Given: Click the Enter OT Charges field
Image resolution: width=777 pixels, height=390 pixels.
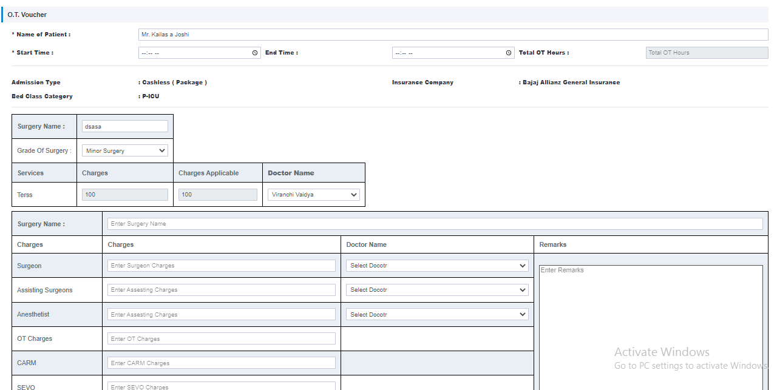Looking at the screenshot, I should 222,338.
